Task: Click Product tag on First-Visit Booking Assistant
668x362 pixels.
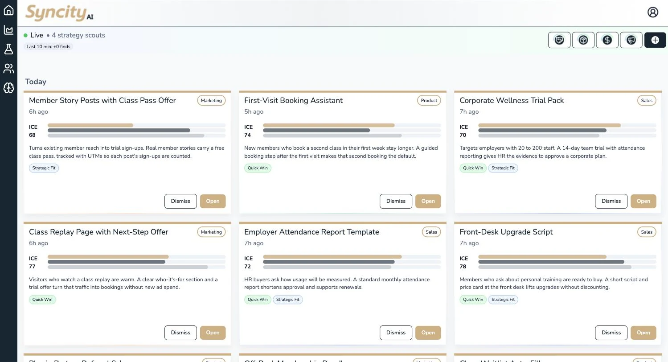Action: click(429, 101)
